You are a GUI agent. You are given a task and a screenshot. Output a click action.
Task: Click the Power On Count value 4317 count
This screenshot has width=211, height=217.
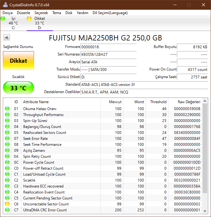tap(192, 69)
